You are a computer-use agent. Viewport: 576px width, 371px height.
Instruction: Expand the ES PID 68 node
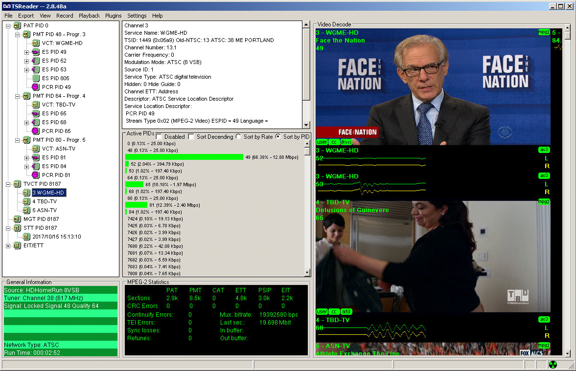[x=26, y=123]
